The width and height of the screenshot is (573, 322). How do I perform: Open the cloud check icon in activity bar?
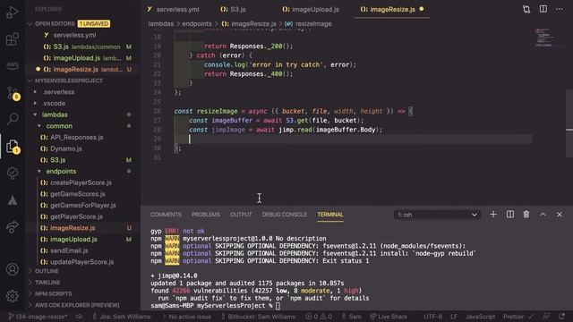pos(12,173)
